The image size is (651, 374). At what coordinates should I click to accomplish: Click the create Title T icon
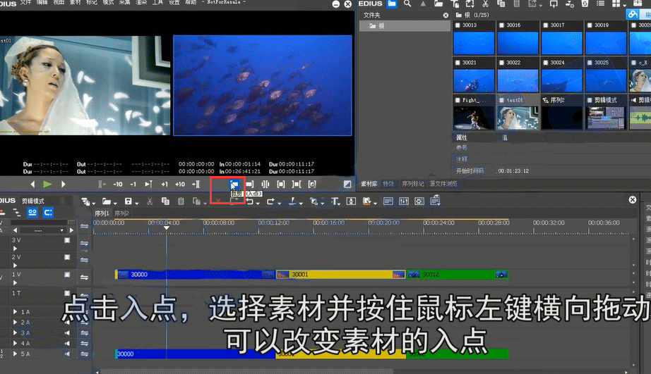[x=334, y=201]
